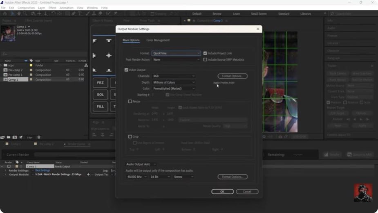Click audio Format Options button
This screenshot has width=378, height=213.
click(x=233, y=177)
